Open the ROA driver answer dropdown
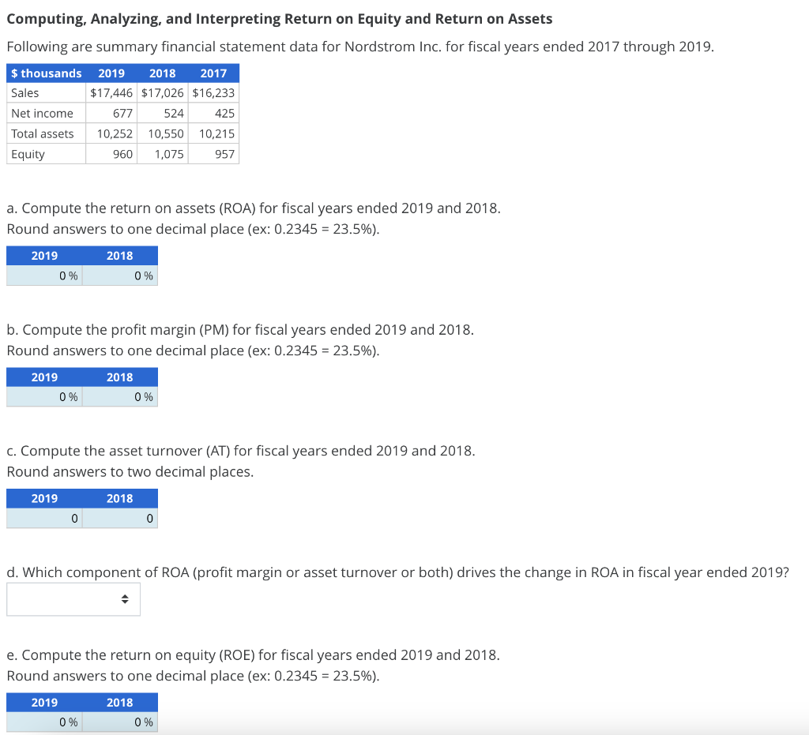The width and height of the screenshot is (809, 735). 73,598
